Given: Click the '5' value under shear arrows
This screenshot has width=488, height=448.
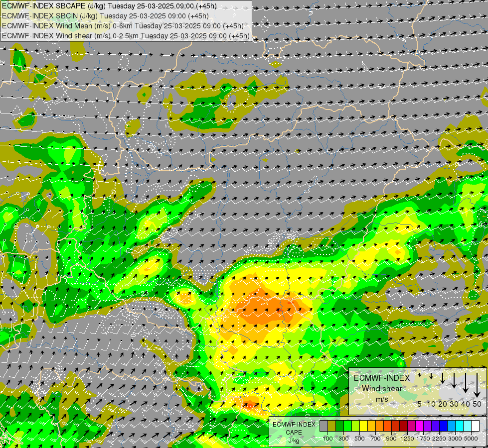Looking at the screenshot, I should tap(420, 404).
